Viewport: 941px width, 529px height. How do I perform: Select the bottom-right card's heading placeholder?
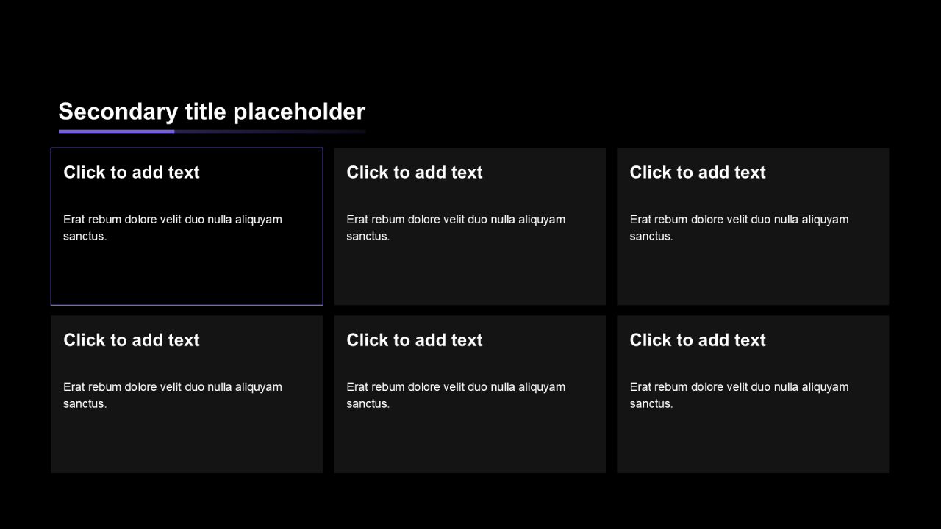698,340
